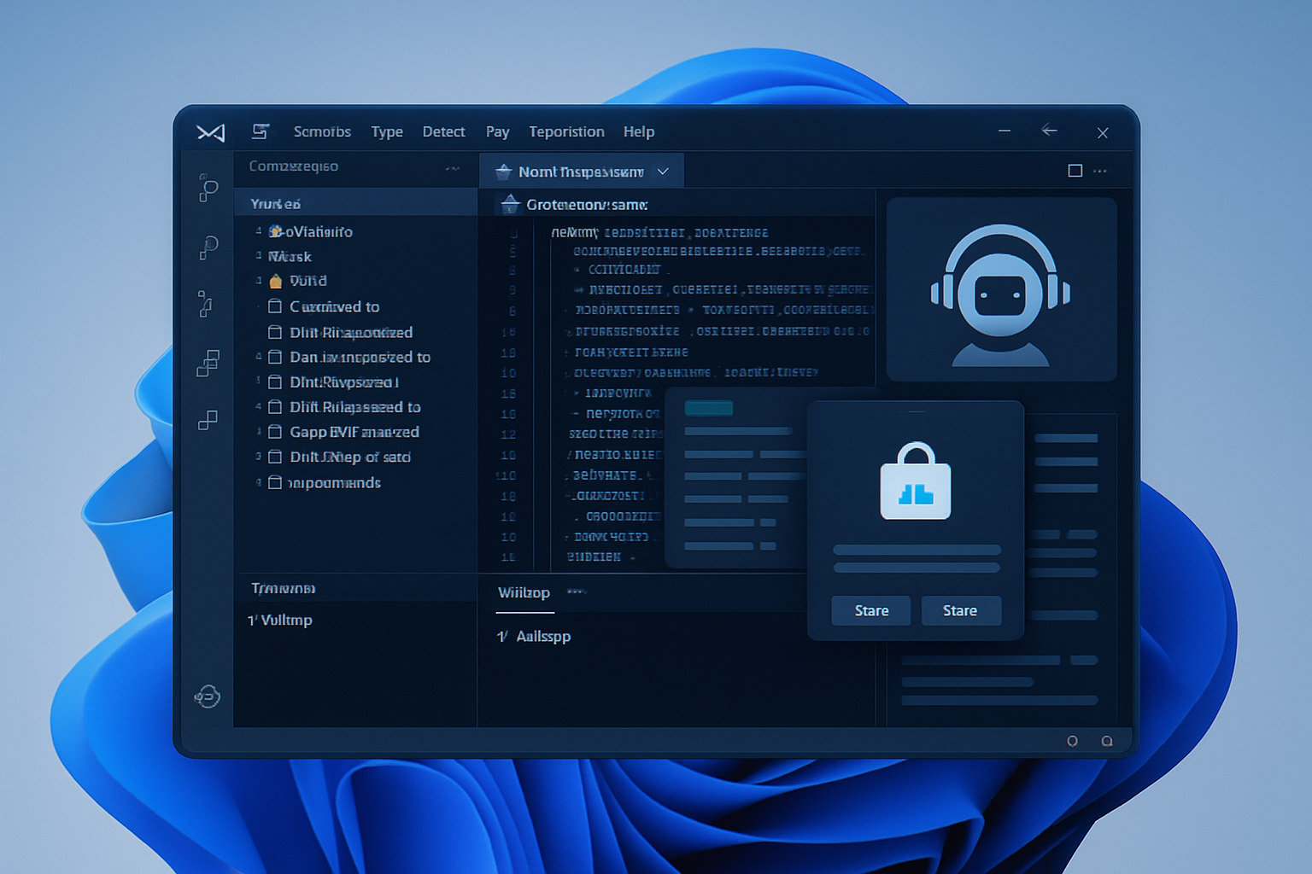The width and height of the screenshot is (1312, 874).
Task: Expand the Nivask tree arrow
Action: tap(259, 255)
